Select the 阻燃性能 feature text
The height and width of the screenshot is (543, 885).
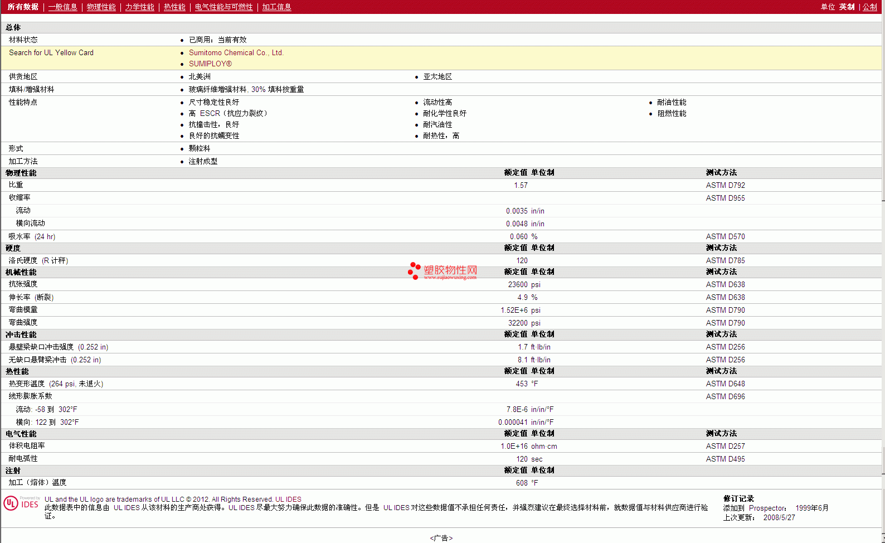click(672, 113)
